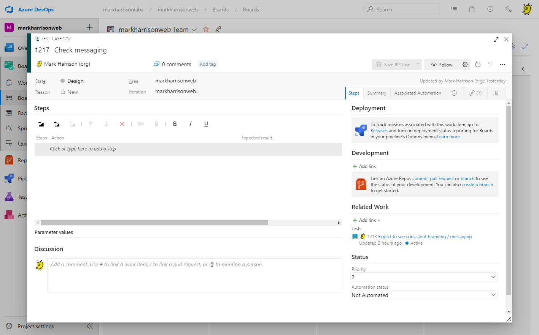Click the Steps horizontal scrollbar
Image resolution: width=539 pixels, height=335 pixels.
point(154,223)
